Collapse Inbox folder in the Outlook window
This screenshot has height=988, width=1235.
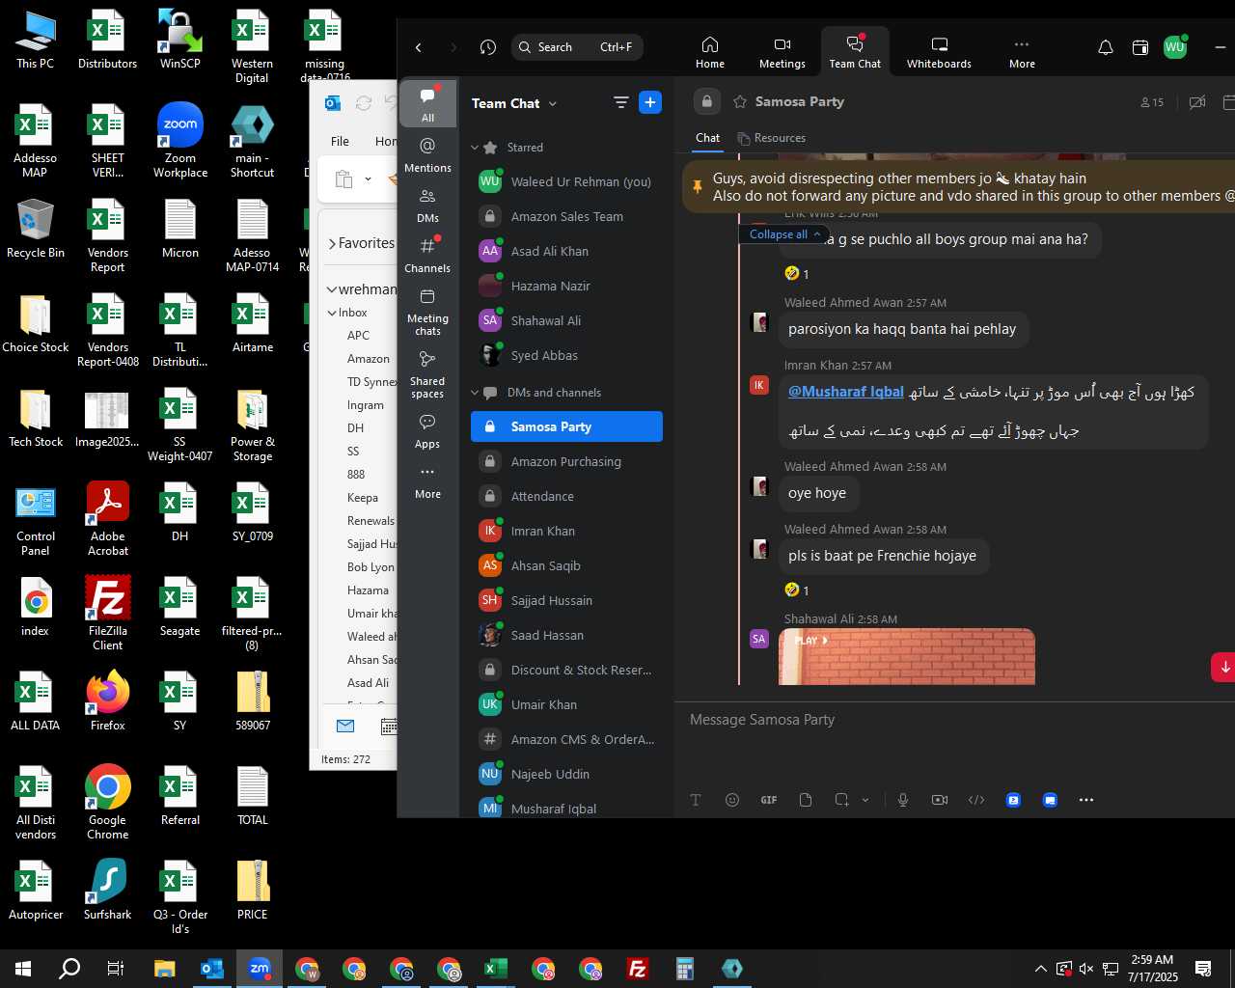coord(332,313)
